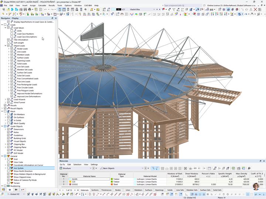Toggle the Navigator panel toolbar icon

60,10
